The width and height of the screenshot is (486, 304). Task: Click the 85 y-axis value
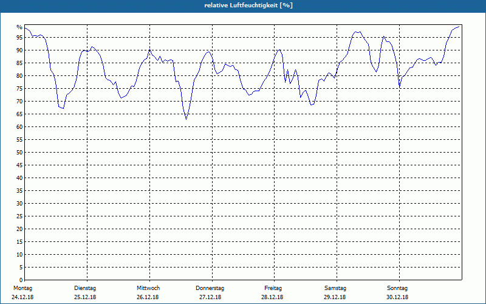pos(19,63)
